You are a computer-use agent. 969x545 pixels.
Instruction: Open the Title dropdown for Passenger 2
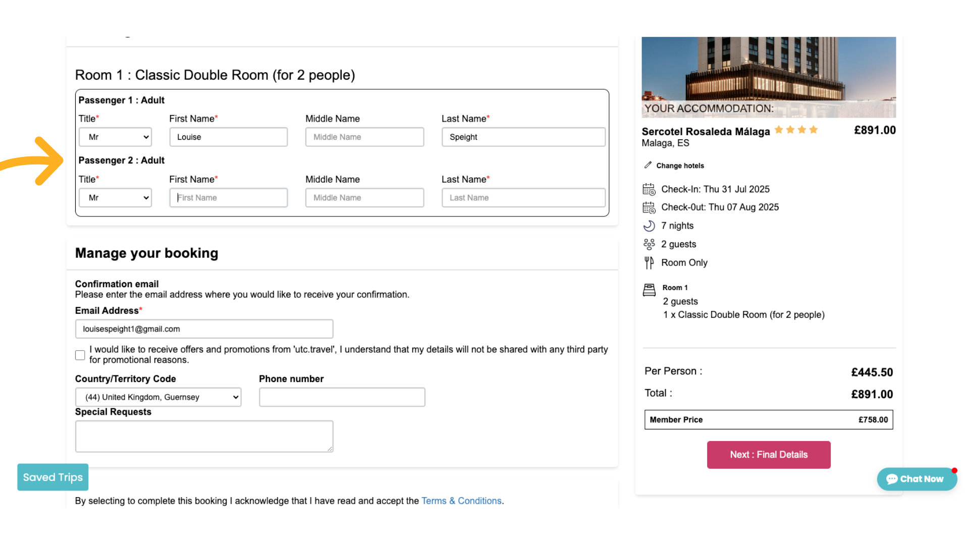(x=115, y=197)
